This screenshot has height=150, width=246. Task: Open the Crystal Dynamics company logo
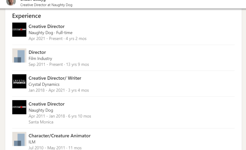click(19, 81)
